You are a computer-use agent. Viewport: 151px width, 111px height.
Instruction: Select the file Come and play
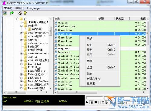69,74
